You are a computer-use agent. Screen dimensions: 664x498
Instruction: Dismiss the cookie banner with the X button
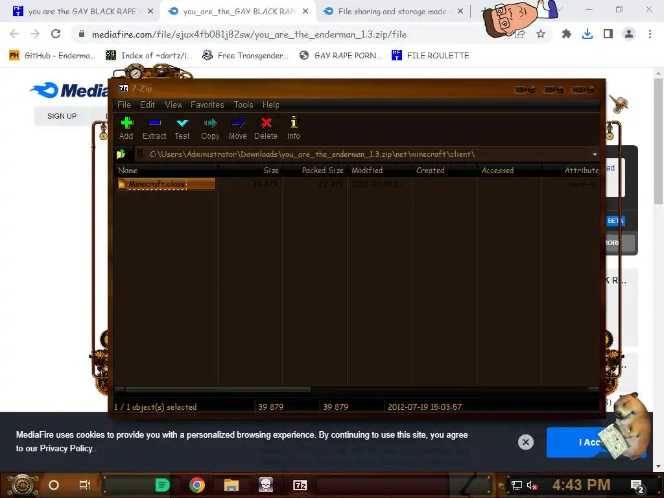525,442
